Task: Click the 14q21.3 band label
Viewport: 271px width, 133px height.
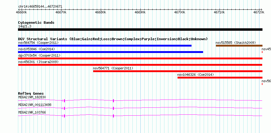Action: pyautogui.click(x=25, y=26)
